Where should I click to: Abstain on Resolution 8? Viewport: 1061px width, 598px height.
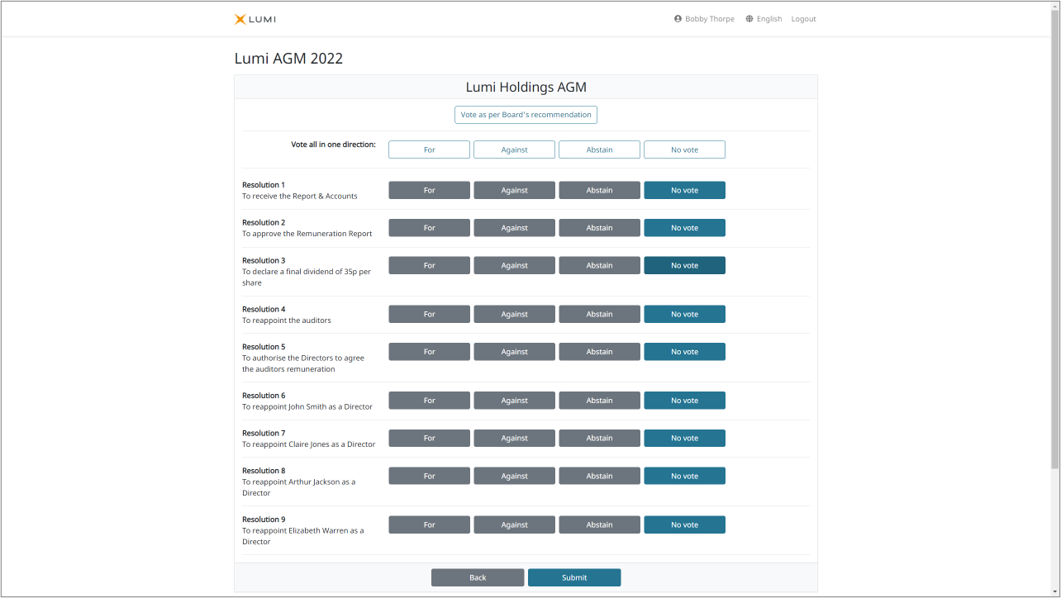[599, 476]
